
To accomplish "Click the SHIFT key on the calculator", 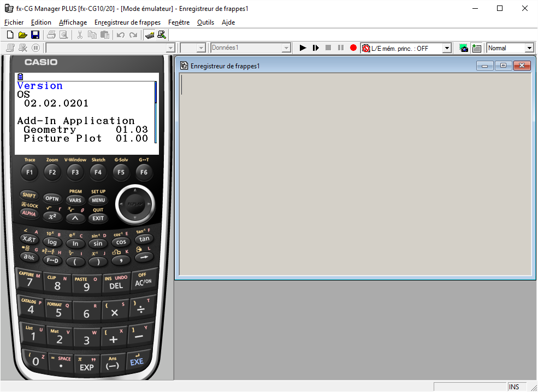I will pos(29,195).
